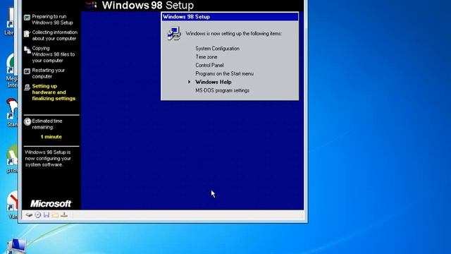This screenshot has height=254, width=451.
Task: Select the computer icon at desktop bottom
Action: (17, 246)
